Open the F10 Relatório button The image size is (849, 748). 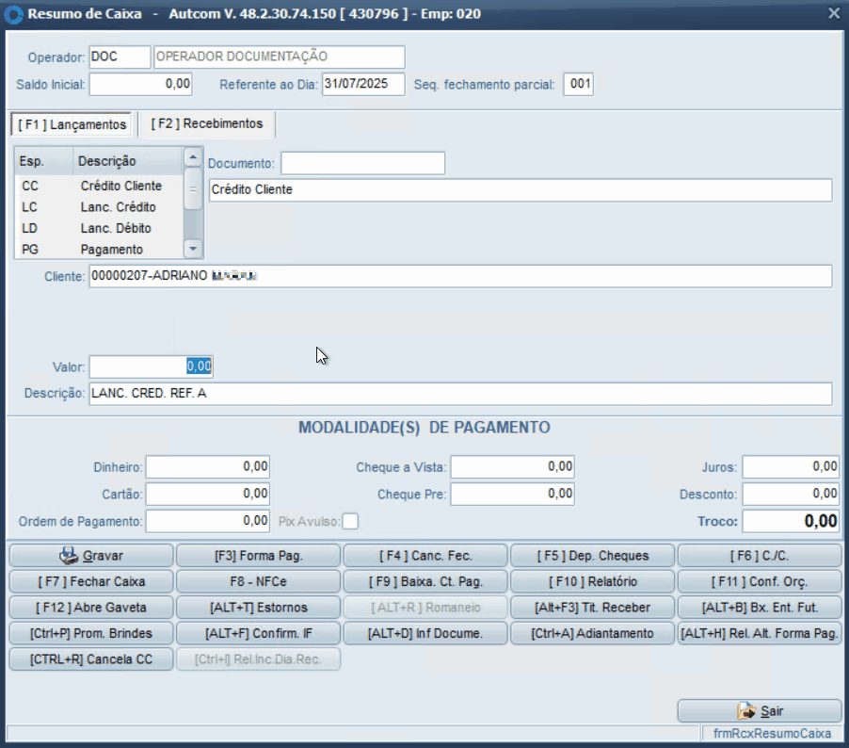(x=593, y=581)
